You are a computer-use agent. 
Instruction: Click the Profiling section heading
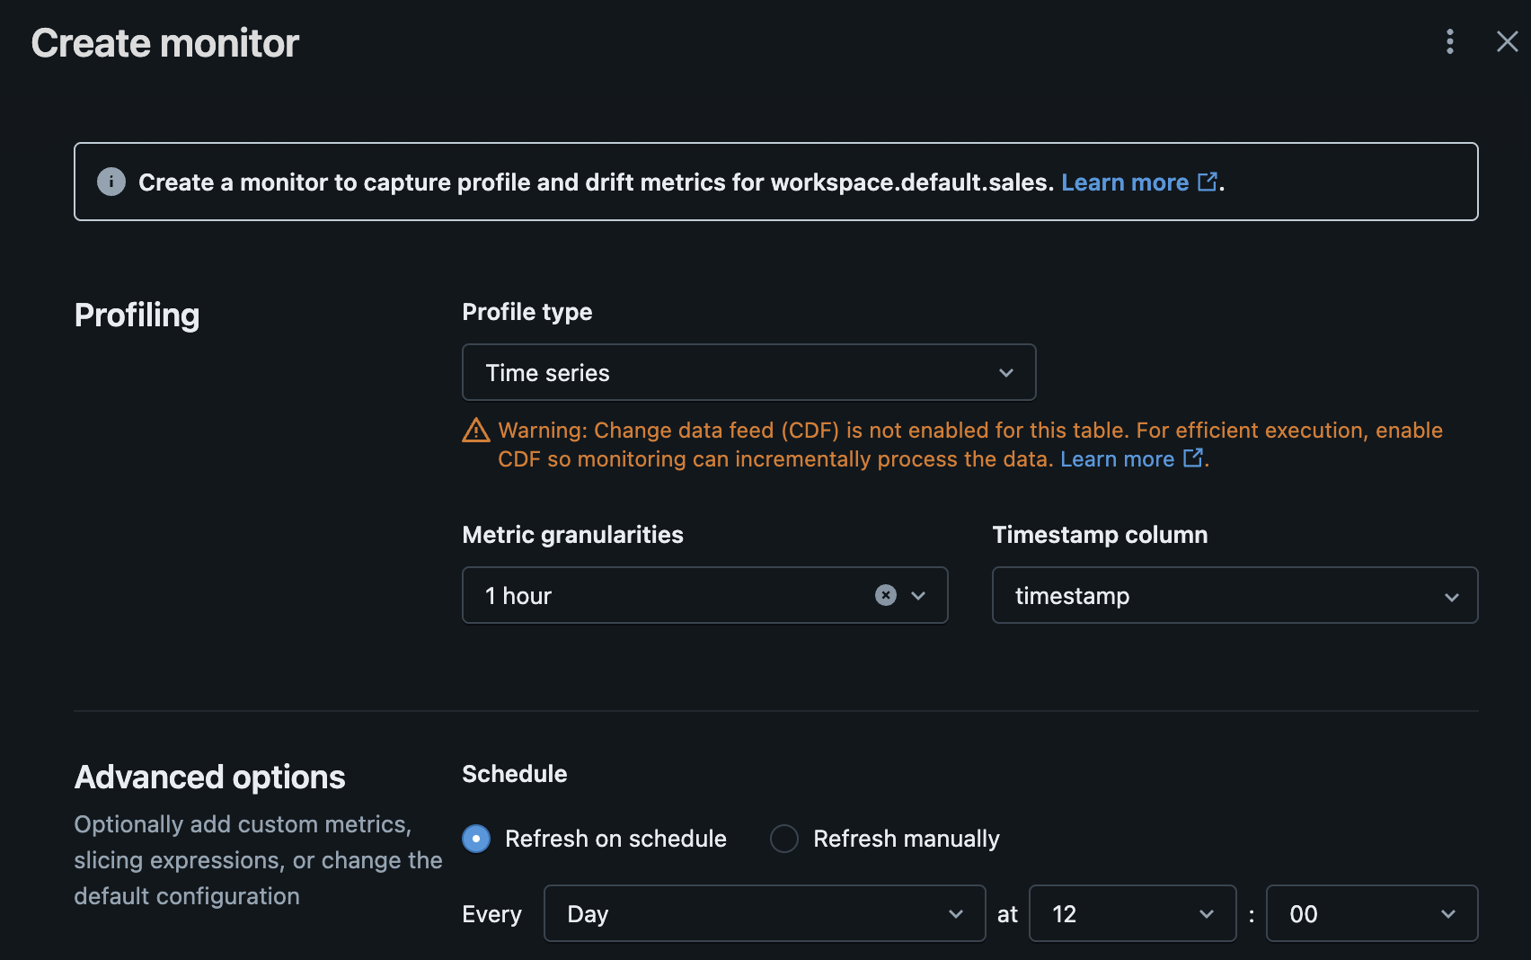pos(137,316)
